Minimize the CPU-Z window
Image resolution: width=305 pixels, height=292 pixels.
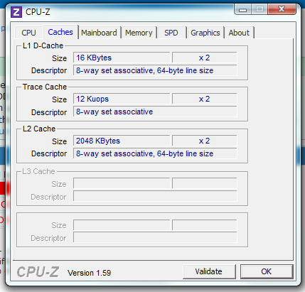[x=242, y=10]
